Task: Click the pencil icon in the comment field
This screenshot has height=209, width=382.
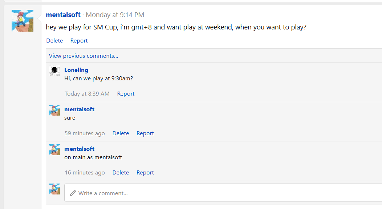Action: click(73, 193)
